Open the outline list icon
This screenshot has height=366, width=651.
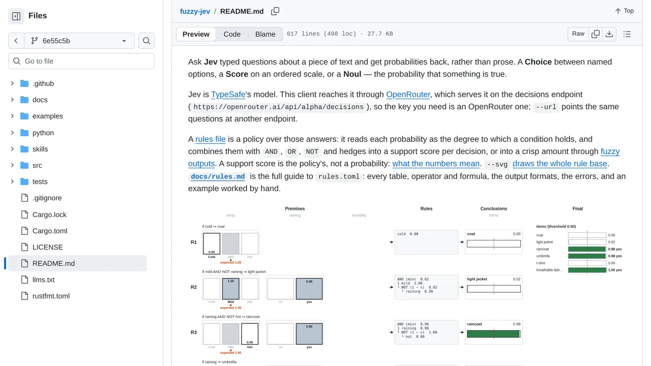627,34
